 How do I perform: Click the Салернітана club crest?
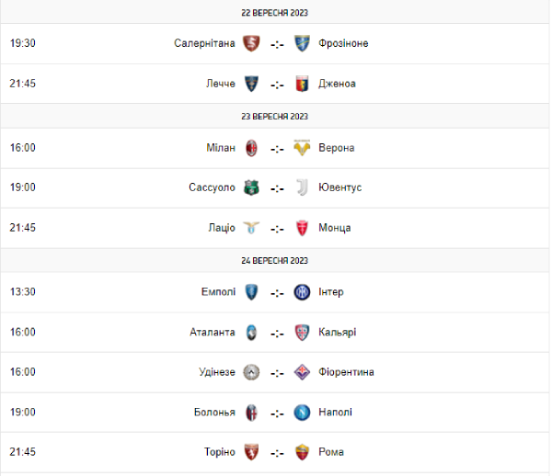point(251,43)
